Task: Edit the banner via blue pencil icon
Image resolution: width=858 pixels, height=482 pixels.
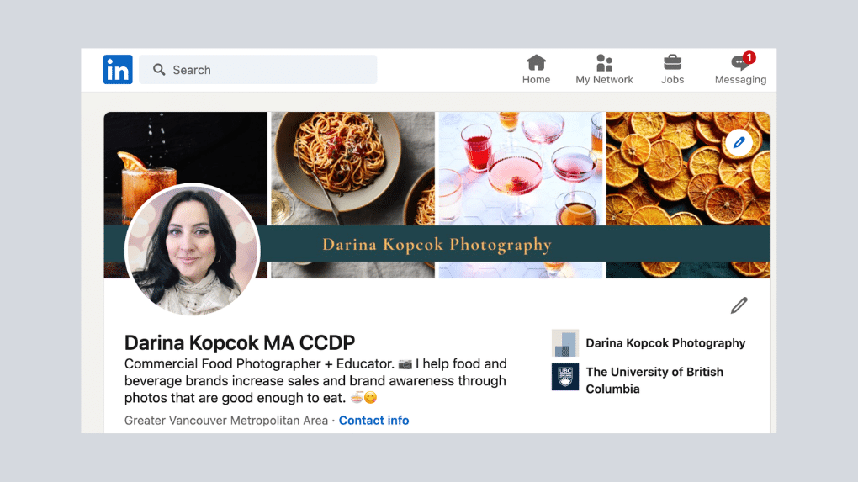Action: 739,143
